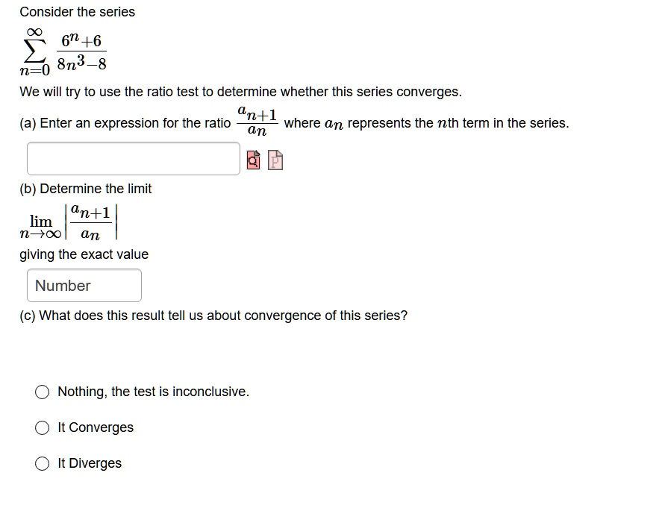This screenshot has height=514, width=665.
Task: Click the It Diverges answer text
Action: pyautogui.click(x=89, y=463)
